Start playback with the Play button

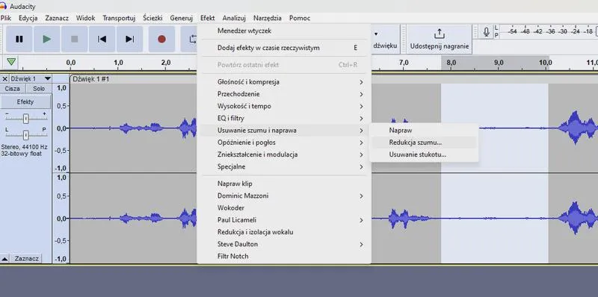[x=47, y=39]
